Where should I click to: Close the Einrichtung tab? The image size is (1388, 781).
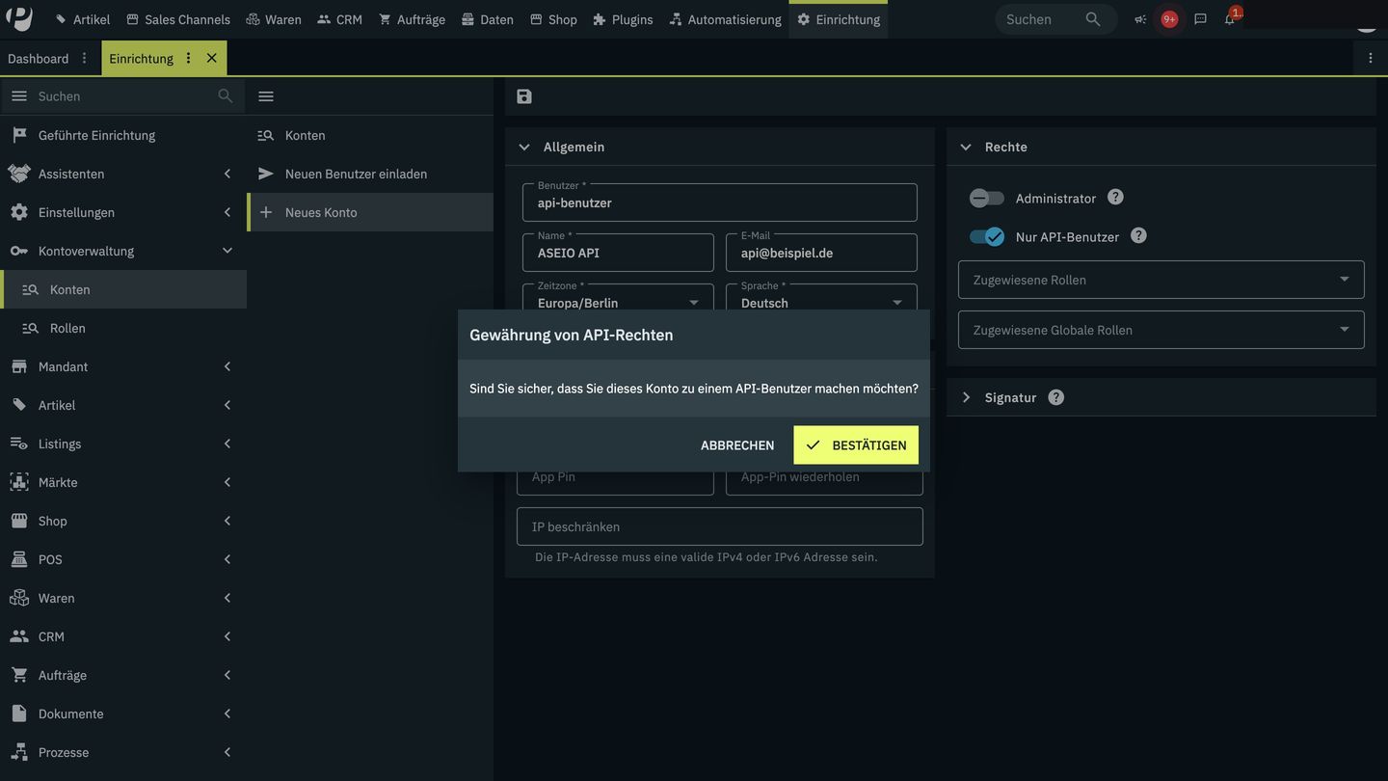(212, 58)
